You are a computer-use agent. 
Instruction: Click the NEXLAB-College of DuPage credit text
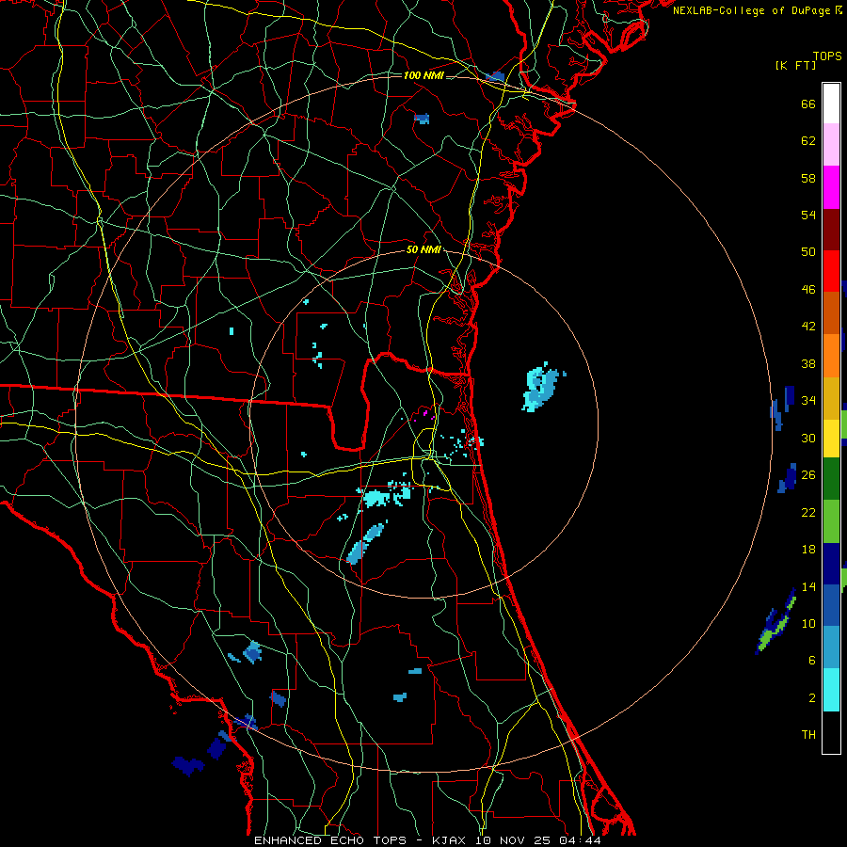point(751,10)
